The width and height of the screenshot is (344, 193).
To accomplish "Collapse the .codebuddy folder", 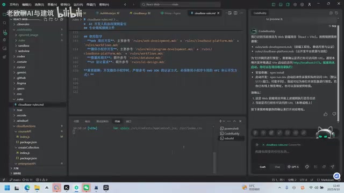I will click(x=24, y=29).
